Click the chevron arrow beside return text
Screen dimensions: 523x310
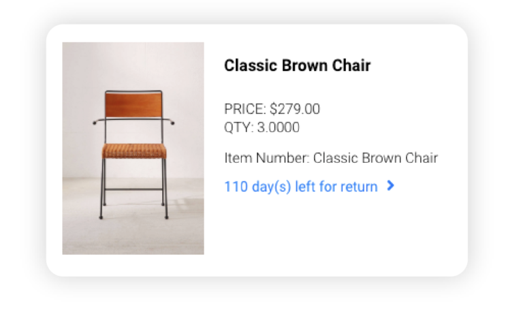click(391, 185)
